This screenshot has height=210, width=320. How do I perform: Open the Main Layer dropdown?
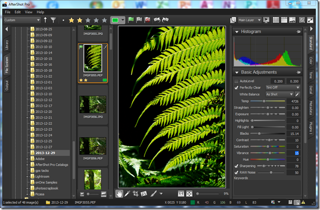(249, 20)
